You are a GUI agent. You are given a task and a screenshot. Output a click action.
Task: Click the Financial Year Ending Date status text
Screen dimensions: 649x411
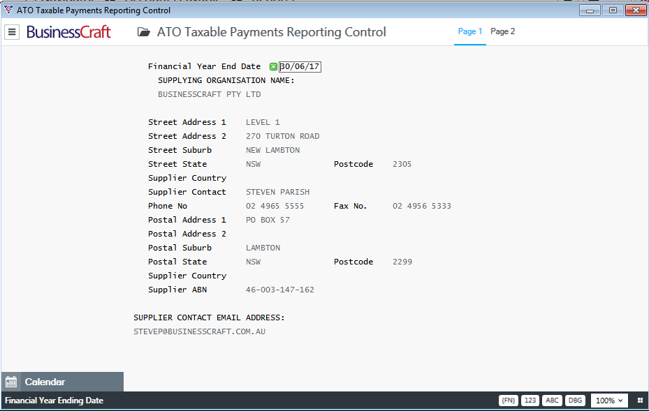tap(54, 401)
